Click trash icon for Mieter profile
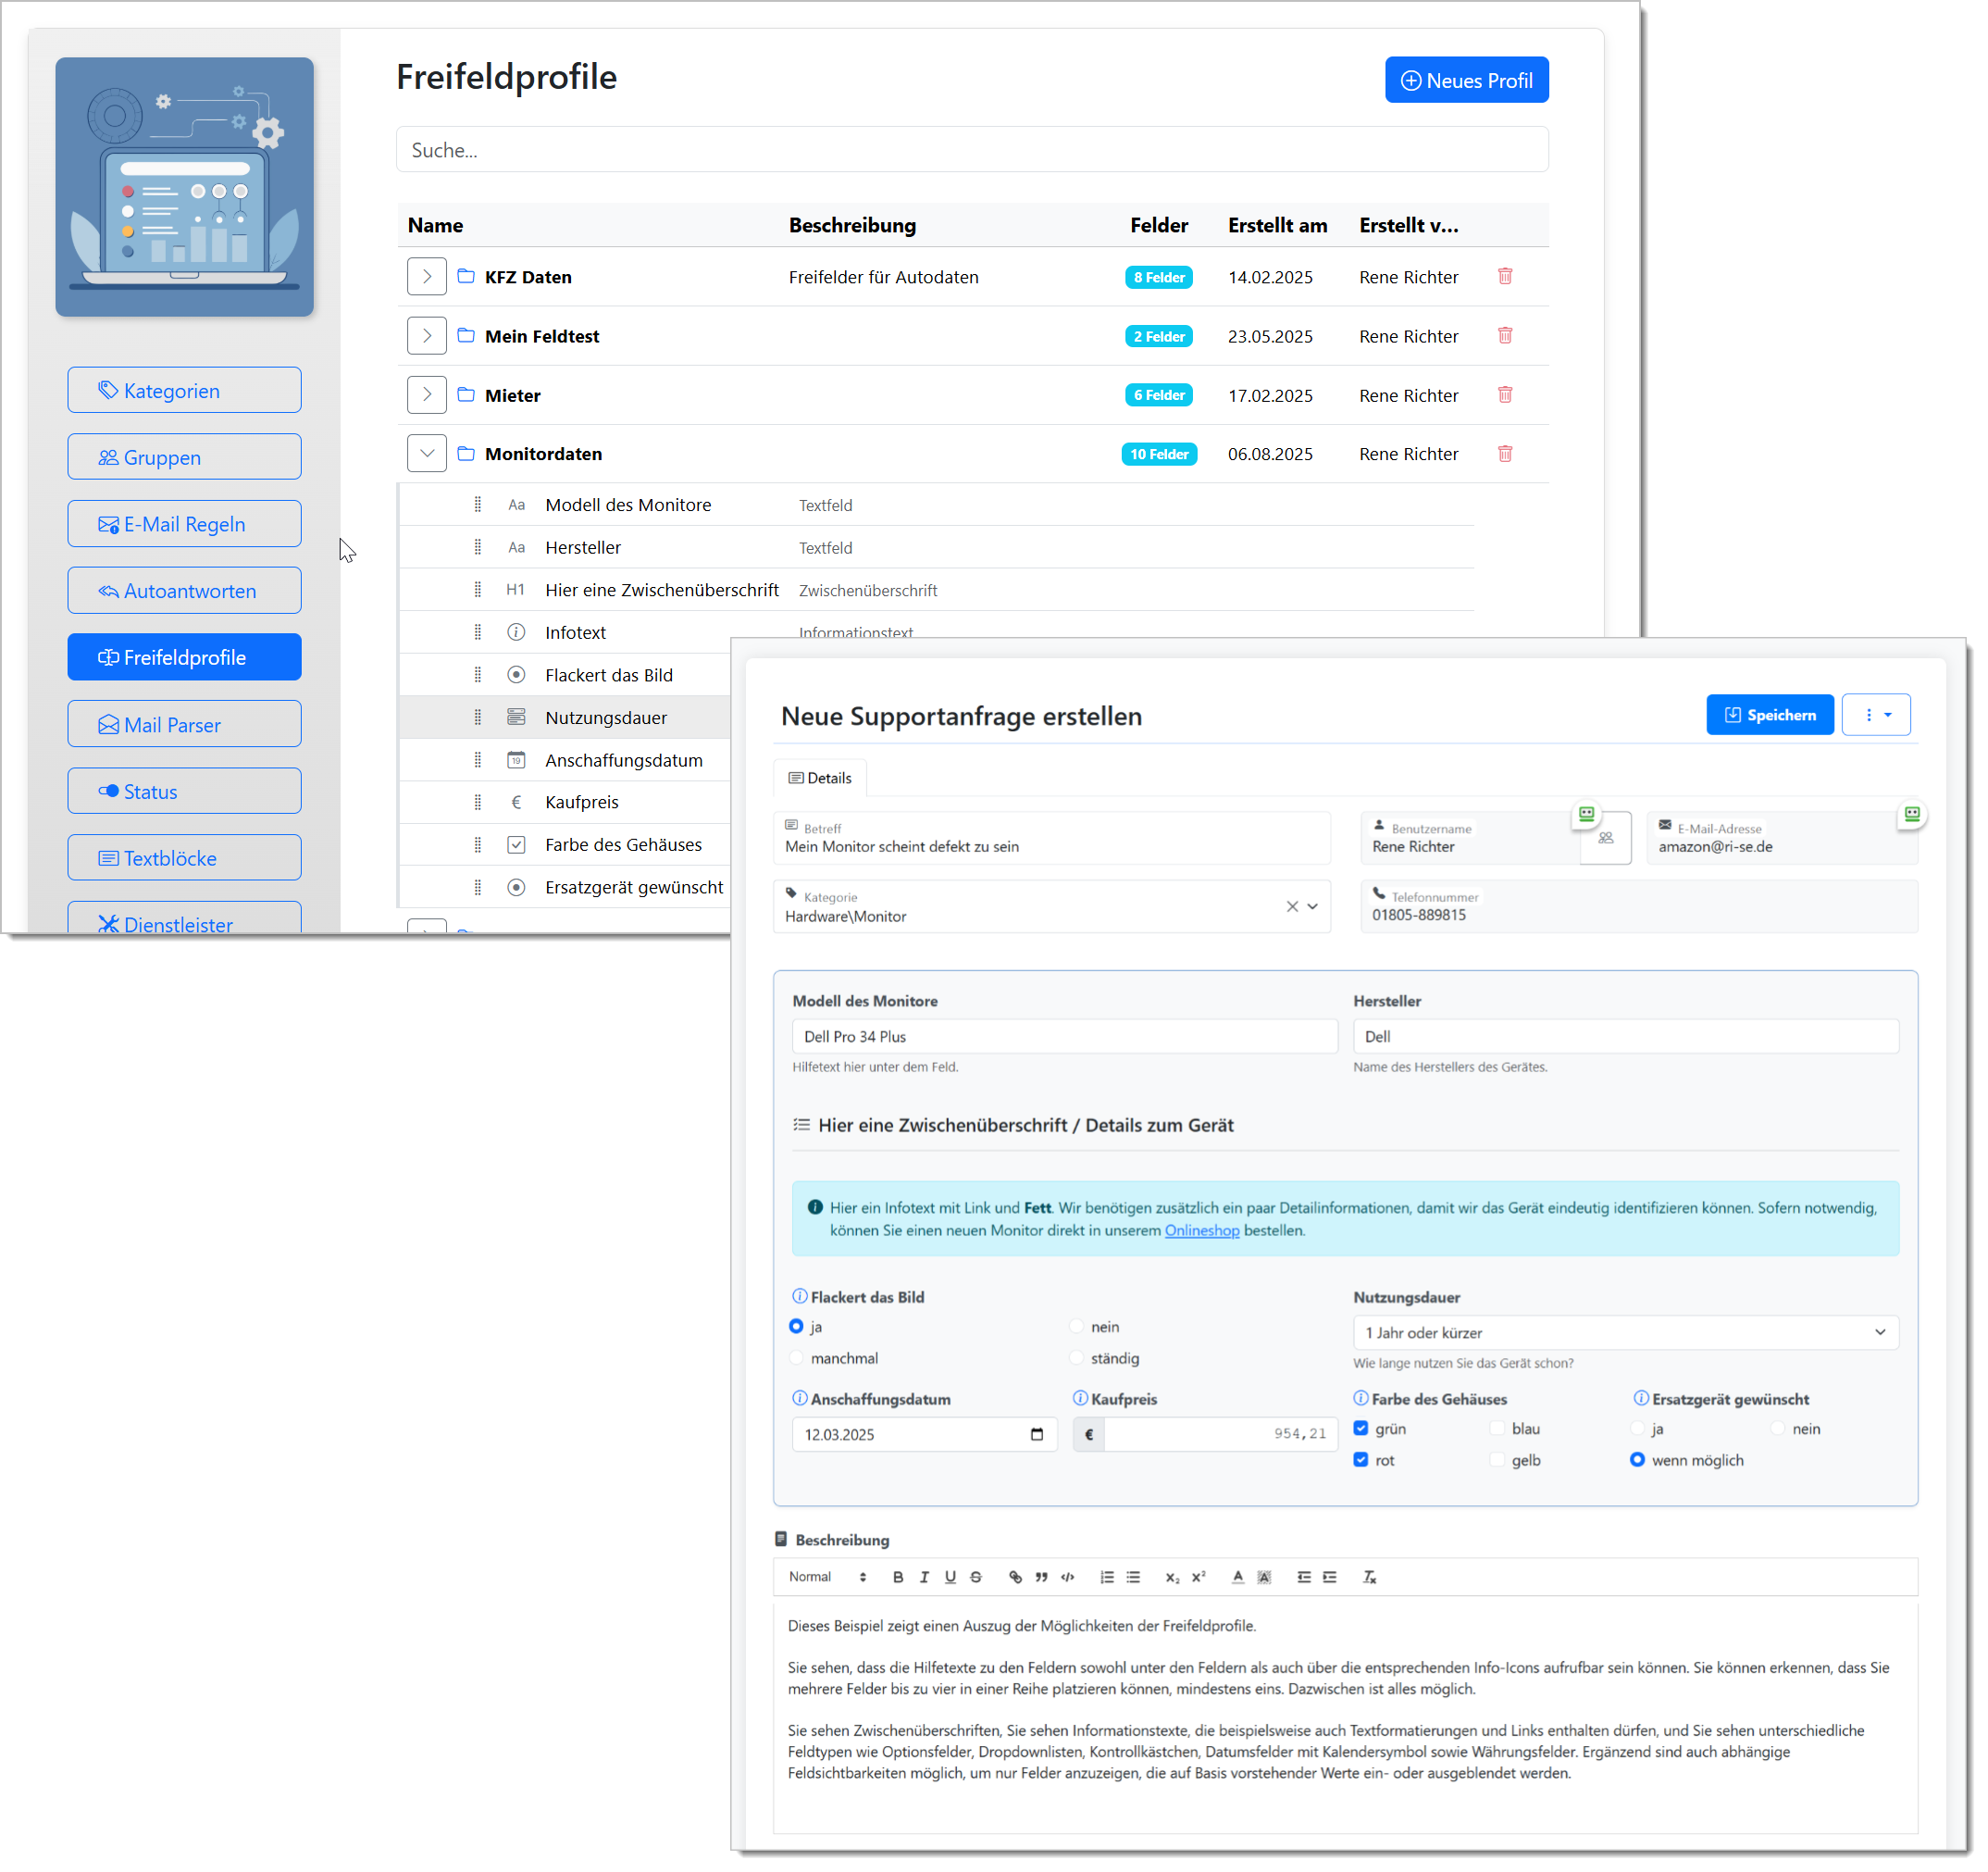1988x1872 pixels. pos(1504,394)
